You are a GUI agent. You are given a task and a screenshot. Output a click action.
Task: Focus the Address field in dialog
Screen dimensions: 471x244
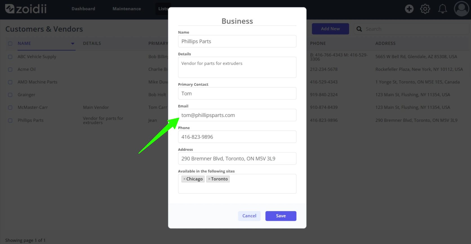(237, 158)
